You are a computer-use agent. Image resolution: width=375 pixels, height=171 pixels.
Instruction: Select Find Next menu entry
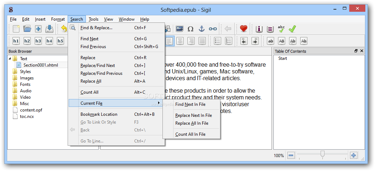click(116, 39)
